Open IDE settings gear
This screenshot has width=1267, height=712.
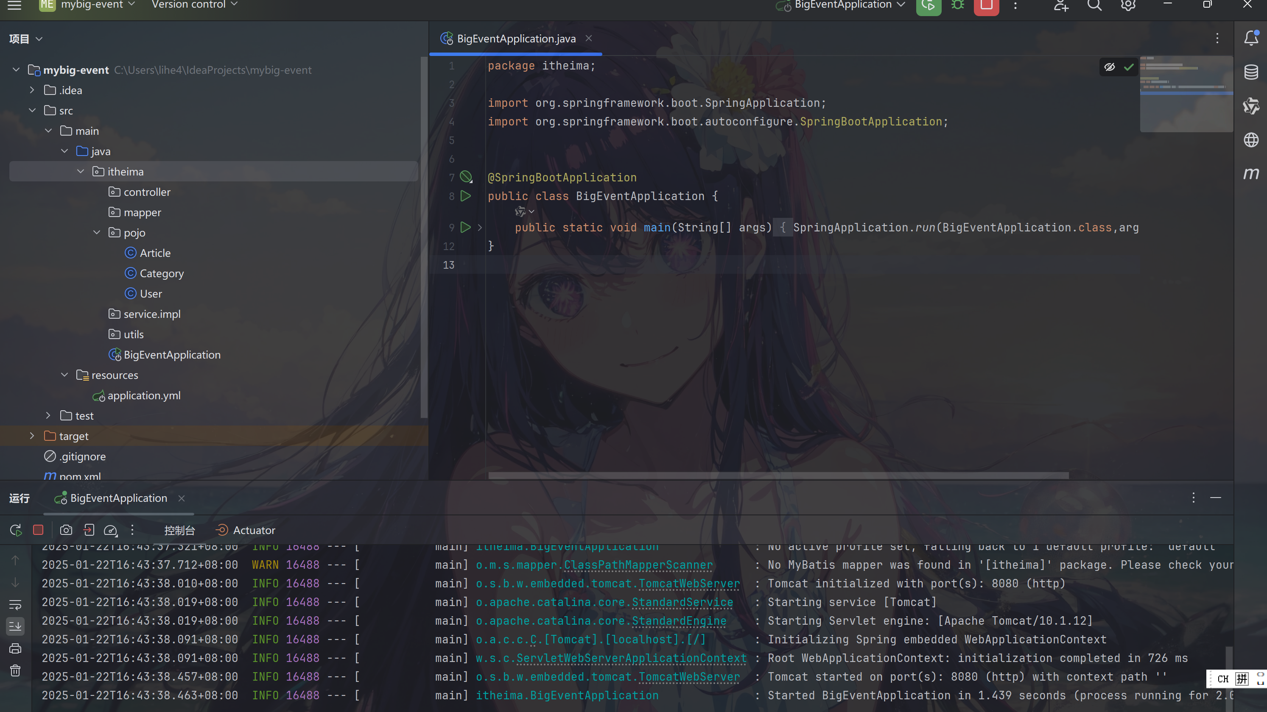(x=1128, y=6)
